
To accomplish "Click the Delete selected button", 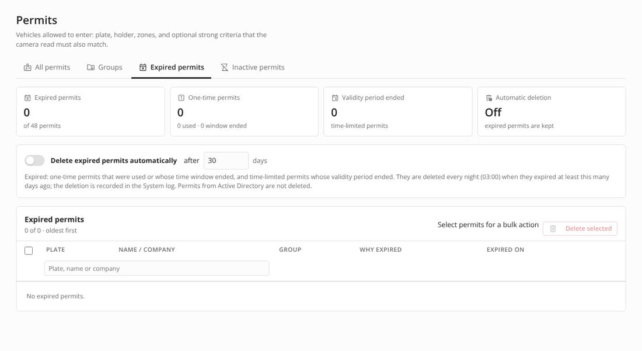I will pos(580,228).
